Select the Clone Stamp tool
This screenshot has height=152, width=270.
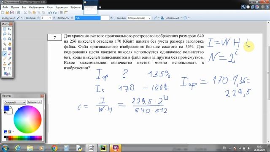pos(5,64)
